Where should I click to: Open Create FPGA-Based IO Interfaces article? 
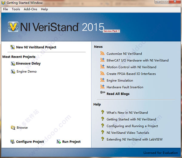(131, 74)
